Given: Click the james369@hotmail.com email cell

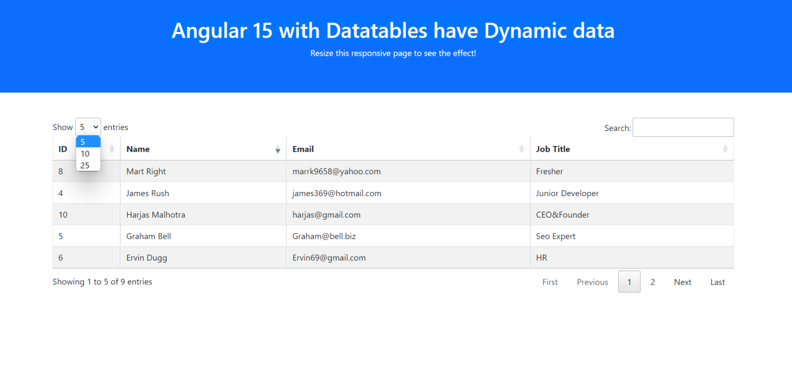Looking at the screenshot, I should [x=337, y=194].
